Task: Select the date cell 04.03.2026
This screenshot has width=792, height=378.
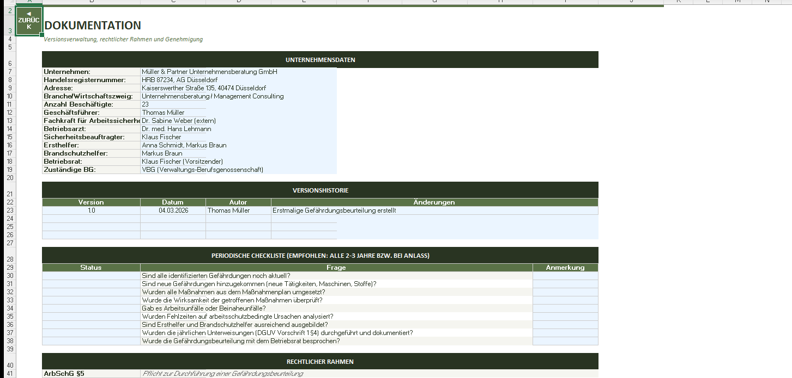Action: pyautogui.click(x=173, y=210)
